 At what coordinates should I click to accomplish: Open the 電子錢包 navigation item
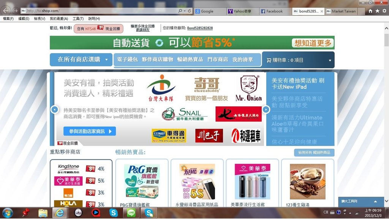click(x=127, y=60)
